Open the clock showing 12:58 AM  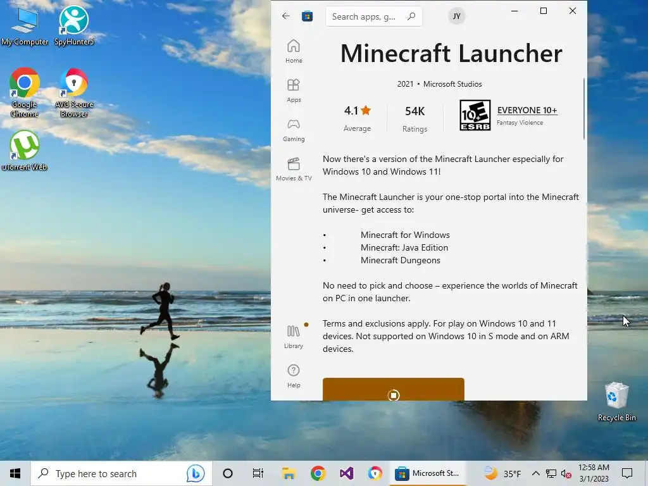[594, 473]
